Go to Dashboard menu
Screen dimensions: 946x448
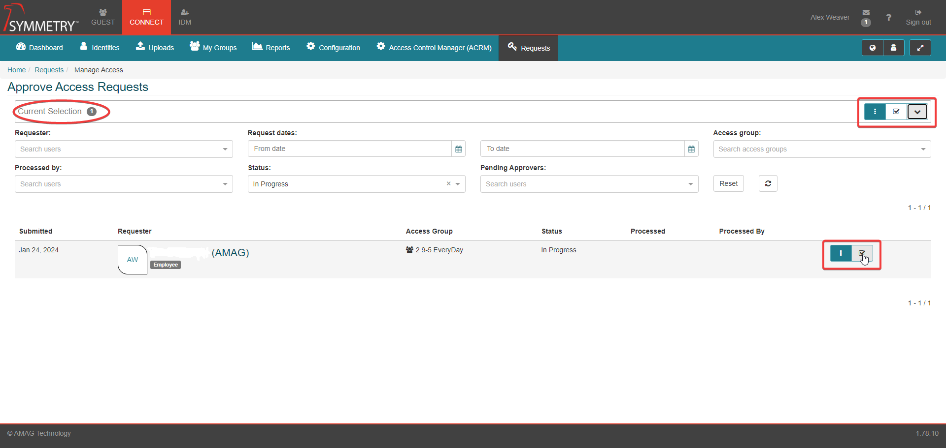coord(39,48)
